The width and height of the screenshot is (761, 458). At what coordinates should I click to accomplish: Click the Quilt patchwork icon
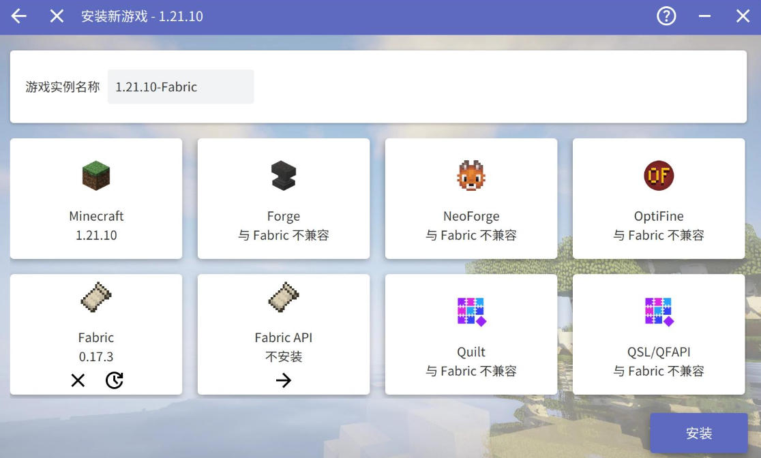pos(471,311)
